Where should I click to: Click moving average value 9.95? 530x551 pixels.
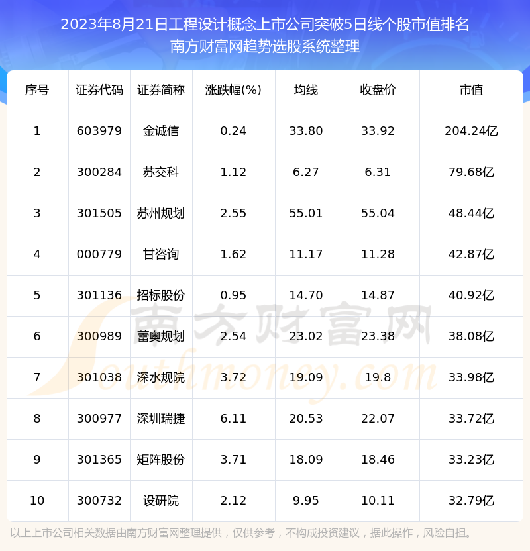[306, 501]
